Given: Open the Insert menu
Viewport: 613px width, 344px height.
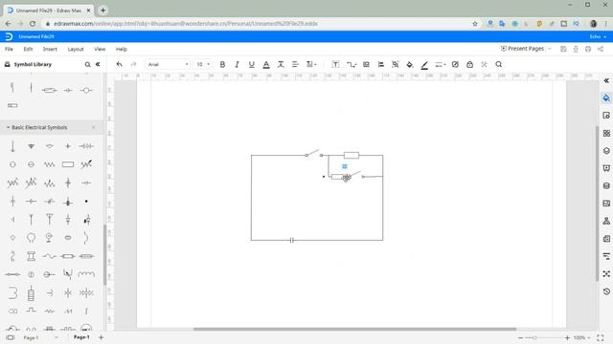Looking at the screenshot, I should click(x=50, y=49).
